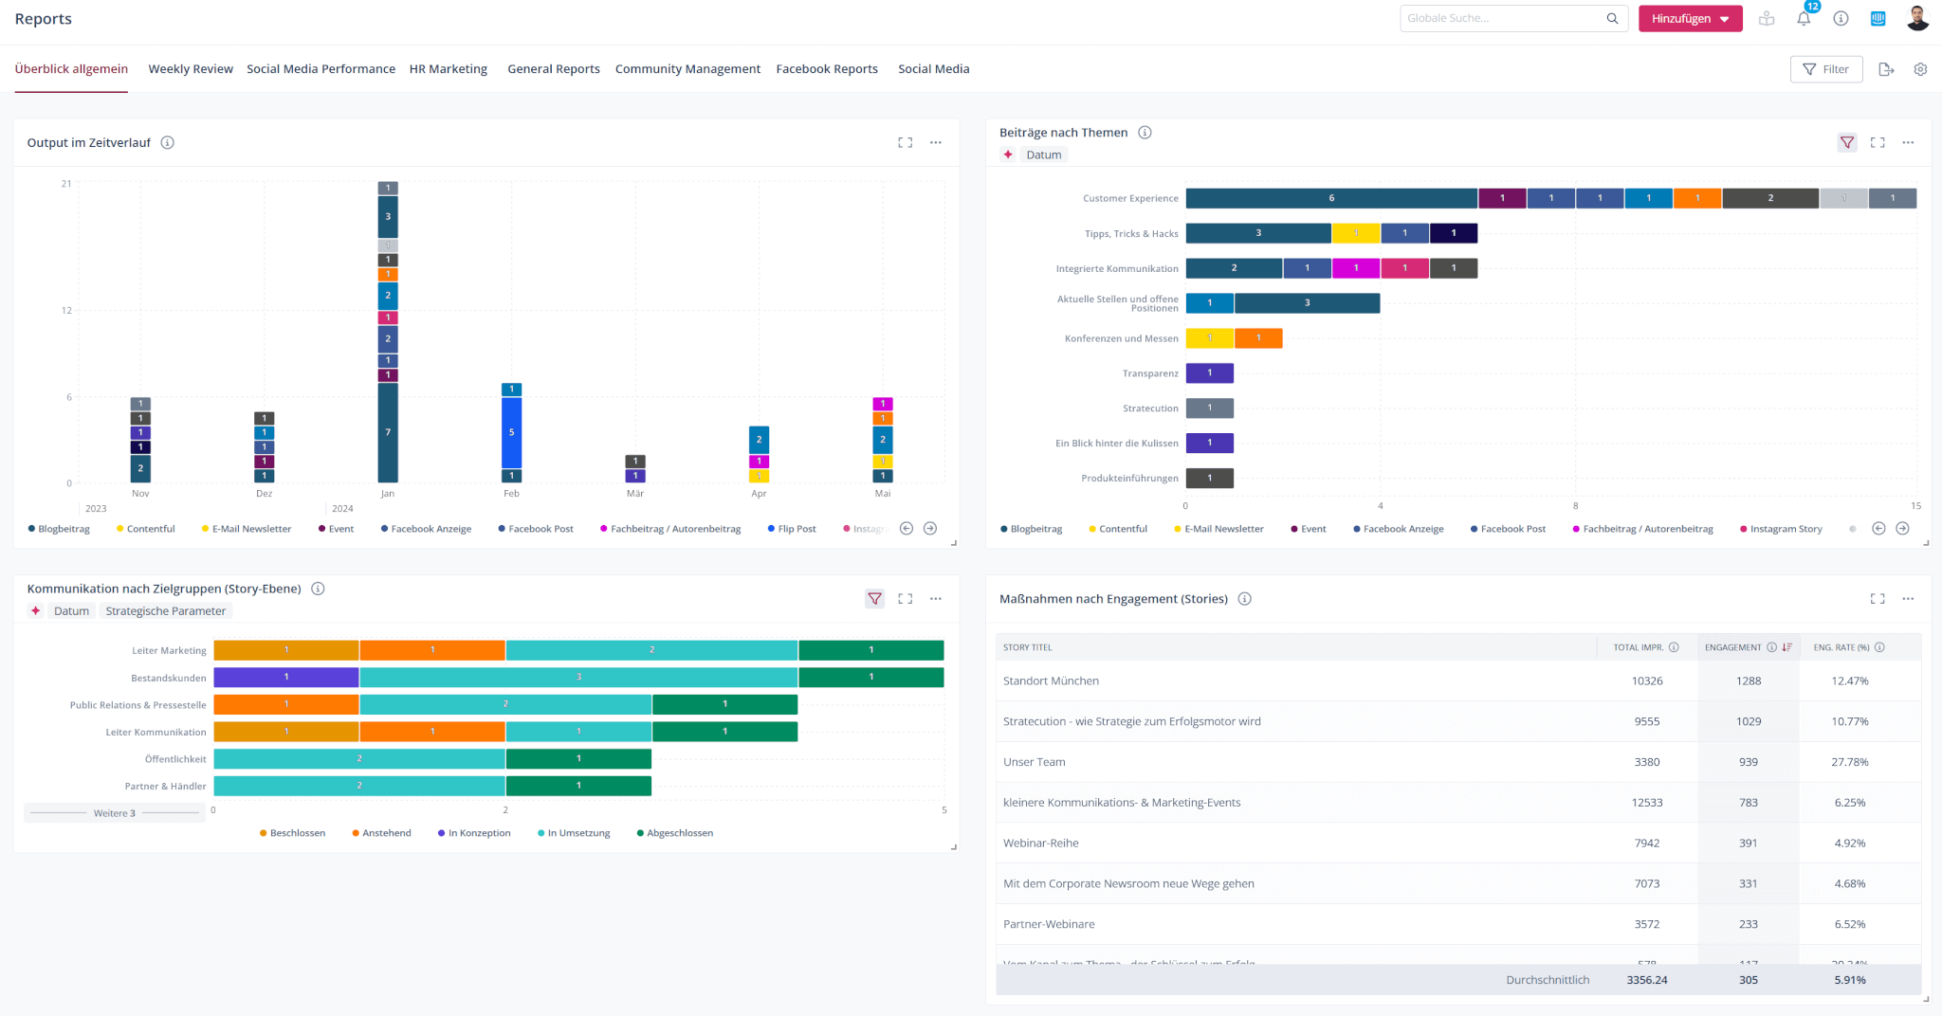1942x1016 pixels.
Task: Open the story Standort München
Action: click(x=1050, y=680)
